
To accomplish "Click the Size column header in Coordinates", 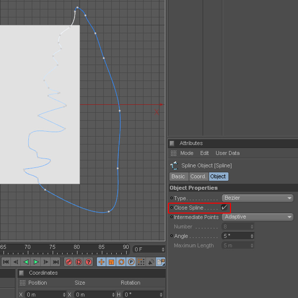I will [x=80, y=283].
